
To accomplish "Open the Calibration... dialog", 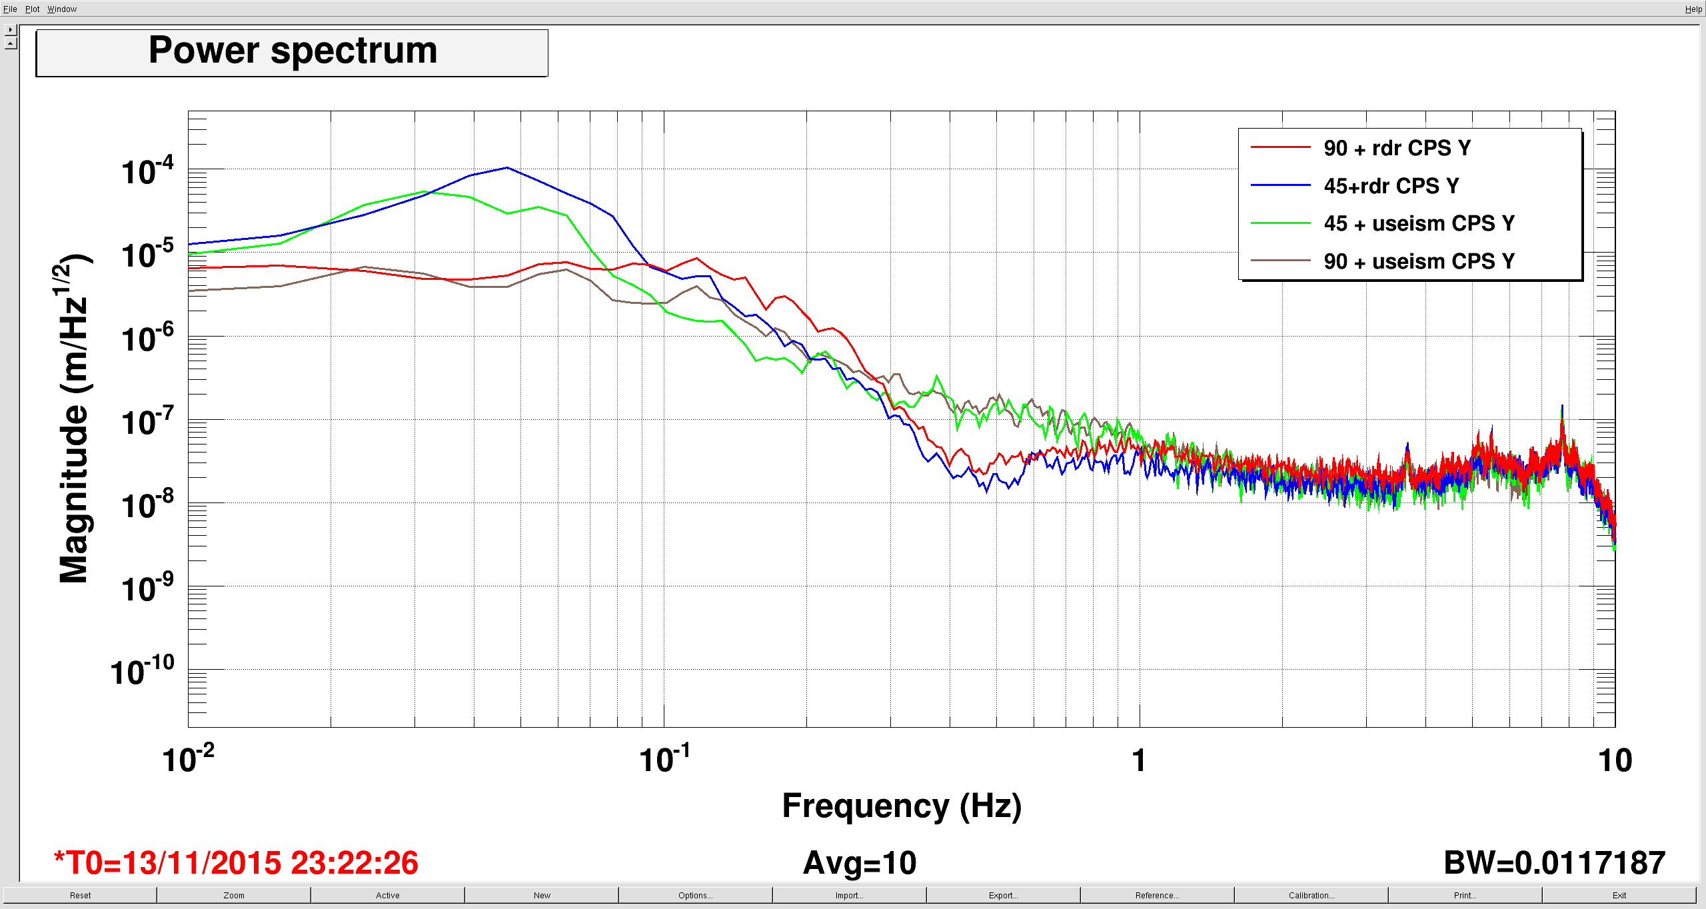I will (x=1311, y=895).
